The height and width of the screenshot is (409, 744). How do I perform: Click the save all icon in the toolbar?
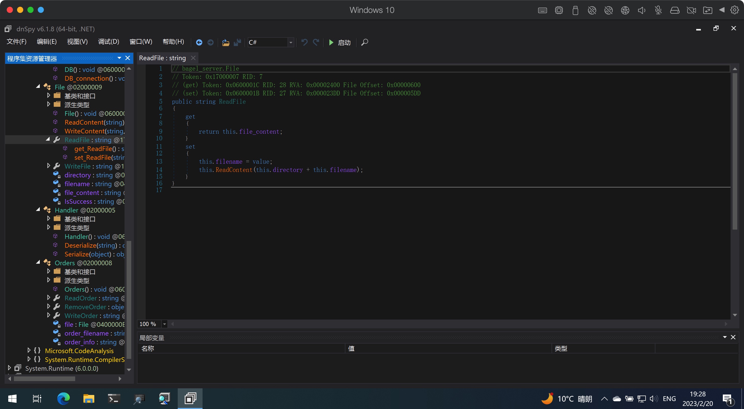pyautogui.click(x=237, y=42)
